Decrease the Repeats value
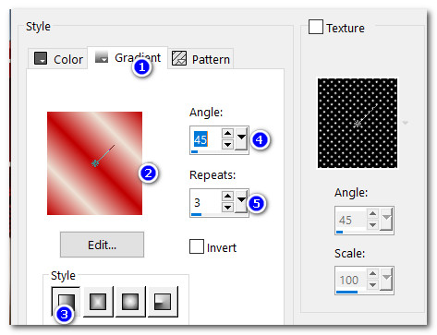 (x=227, y=207)
